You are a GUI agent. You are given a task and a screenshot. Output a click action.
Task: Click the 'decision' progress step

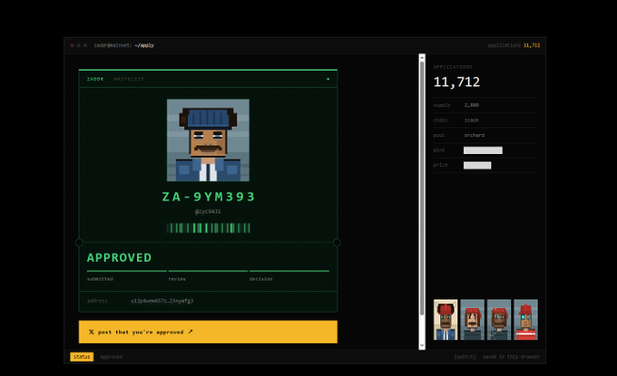coord(261,278)
